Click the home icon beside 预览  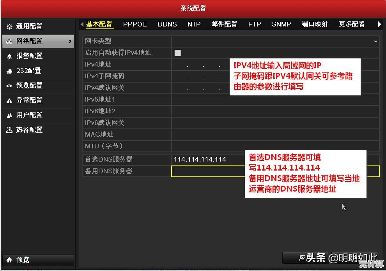(x=9, y=260)
